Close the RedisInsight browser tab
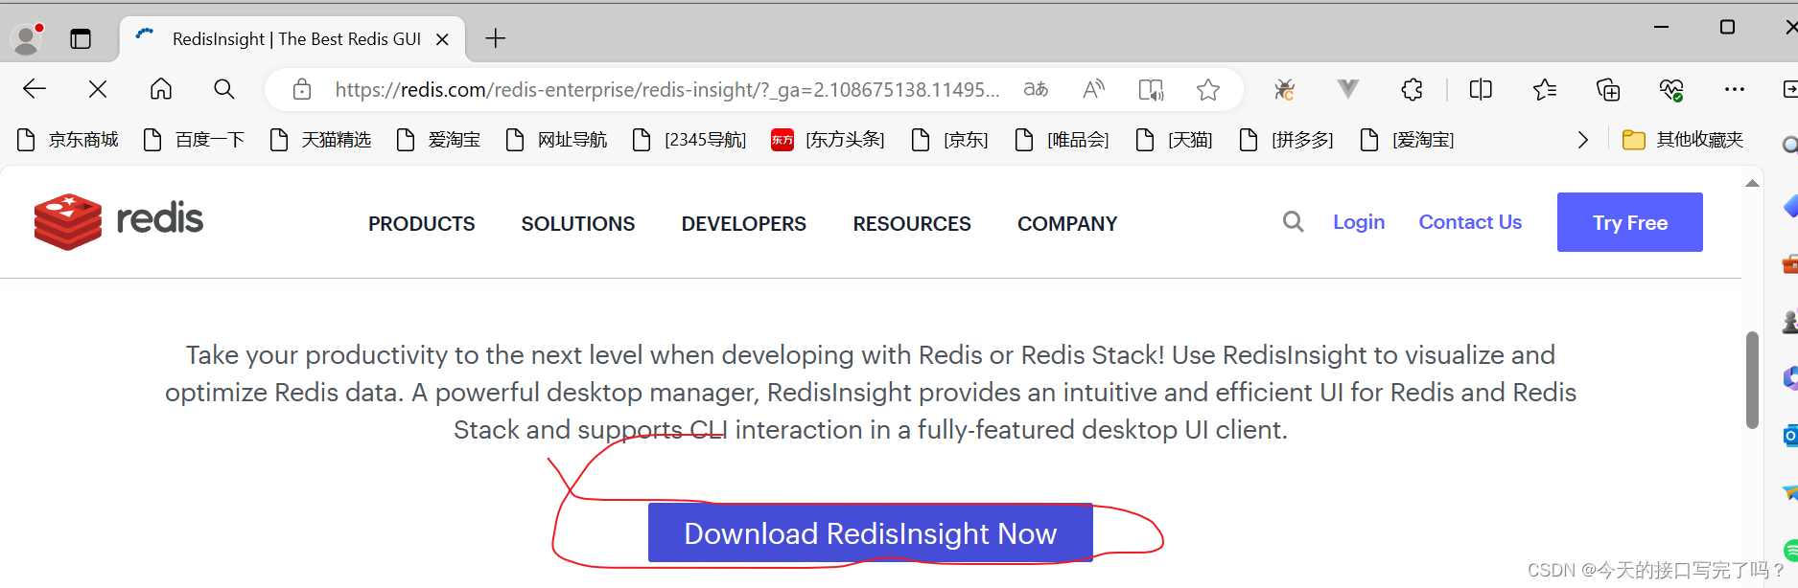 point(442,39)
